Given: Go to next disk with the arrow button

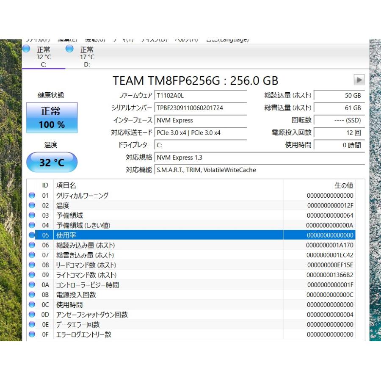Looking at the screenshot, I should [x=359, y=80].
